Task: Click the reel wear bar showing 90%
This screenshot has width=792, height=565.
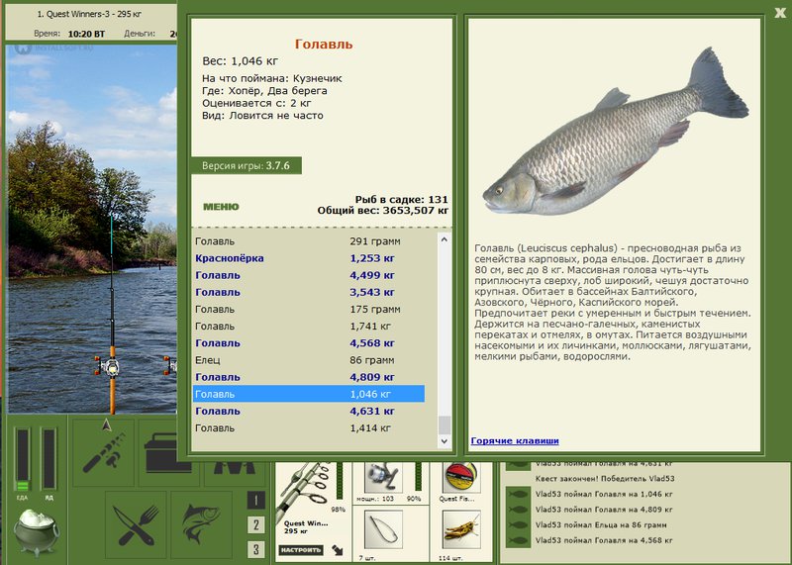Action: click(x=418, y=476)
